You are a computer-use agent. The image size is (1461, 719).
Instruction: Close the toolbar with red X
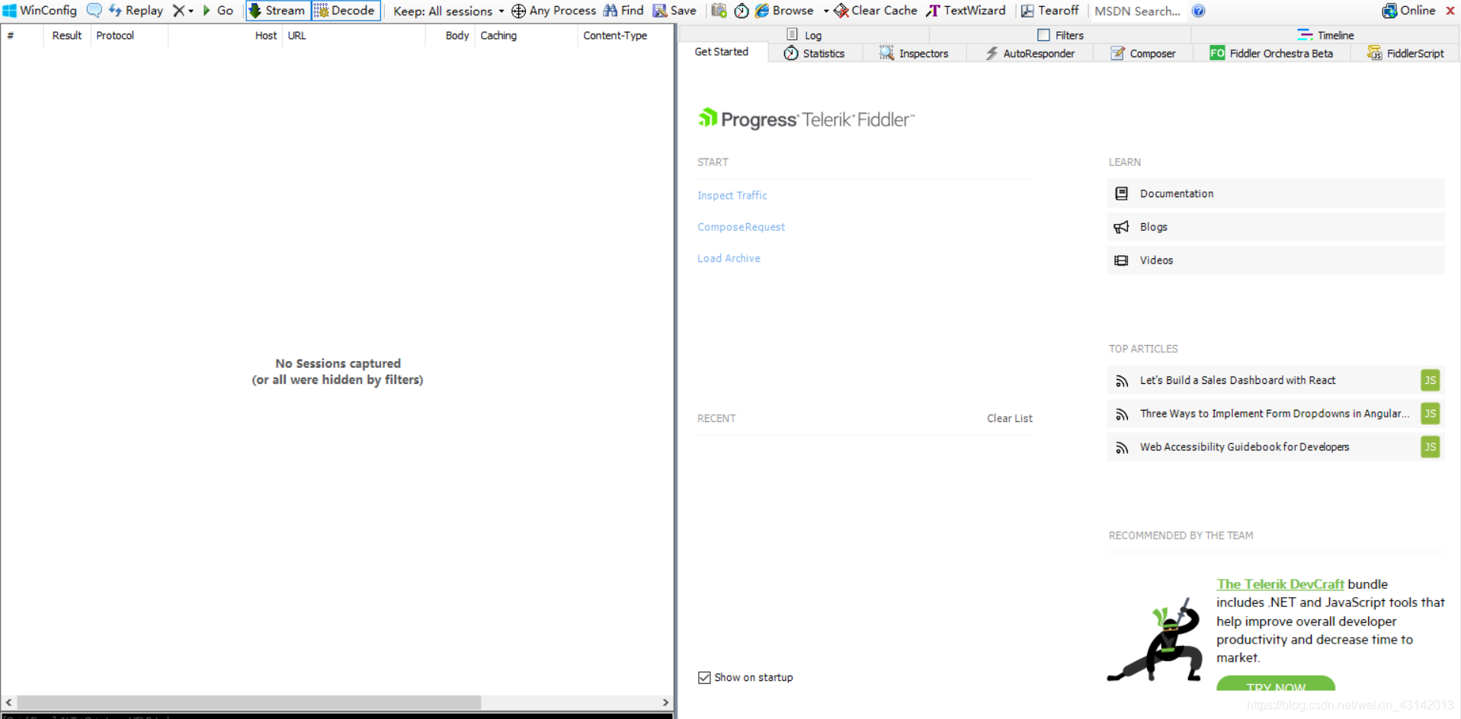(x=1450, y=11)
